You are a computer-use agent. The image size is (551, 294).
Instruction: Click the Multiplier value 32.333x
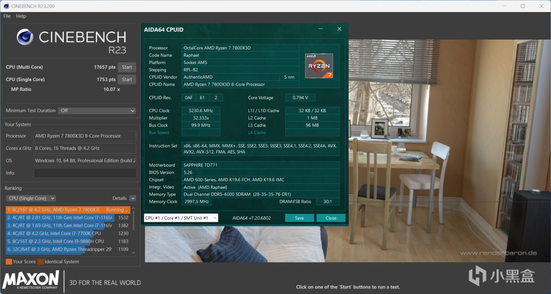201,118
